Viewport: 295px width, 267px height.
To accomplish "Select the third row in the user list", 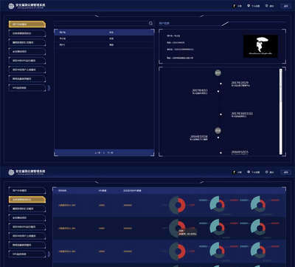I will tap(104, 45).
